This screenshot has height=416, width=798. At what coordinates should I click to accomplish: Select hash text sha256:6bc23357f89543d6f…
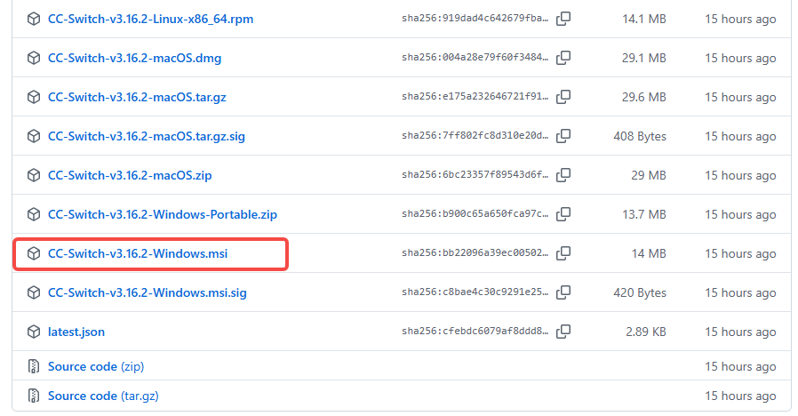pyautogui.click(x=475, y=174)
